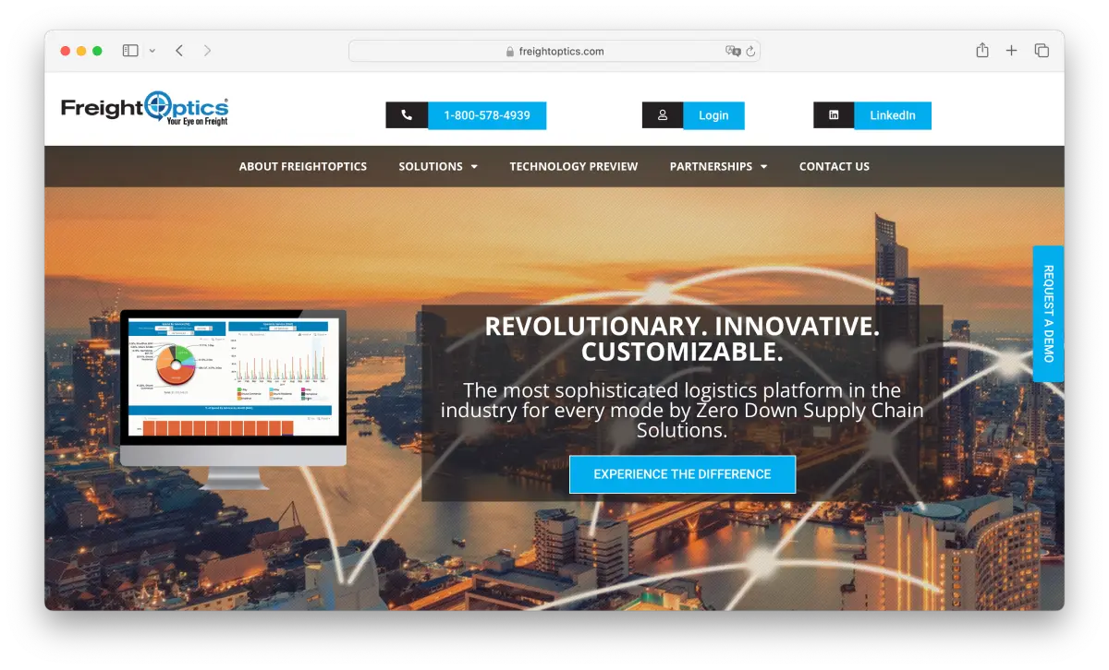Click the phone icon beside 1-800-578-4939
Viewport: 1109px width, 670px height.
coord(407,115)
